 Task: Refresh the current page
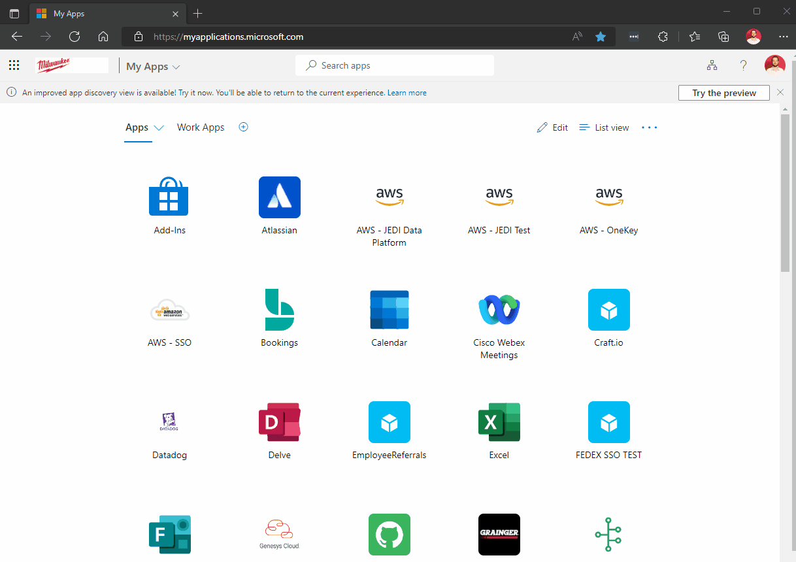coord(75,37)
